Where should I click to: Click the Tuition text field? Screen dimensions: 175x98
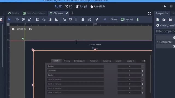(x=75, y=66)
